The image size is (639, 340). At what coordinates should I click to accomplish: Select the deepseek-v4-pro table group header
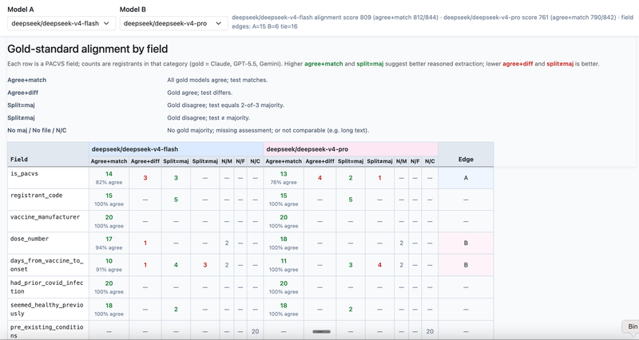pyautogui.click(x=351, y=149)
